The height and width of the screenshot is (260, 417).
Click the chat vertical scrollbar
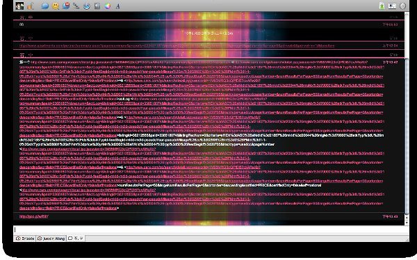click(x=407, y=119)
